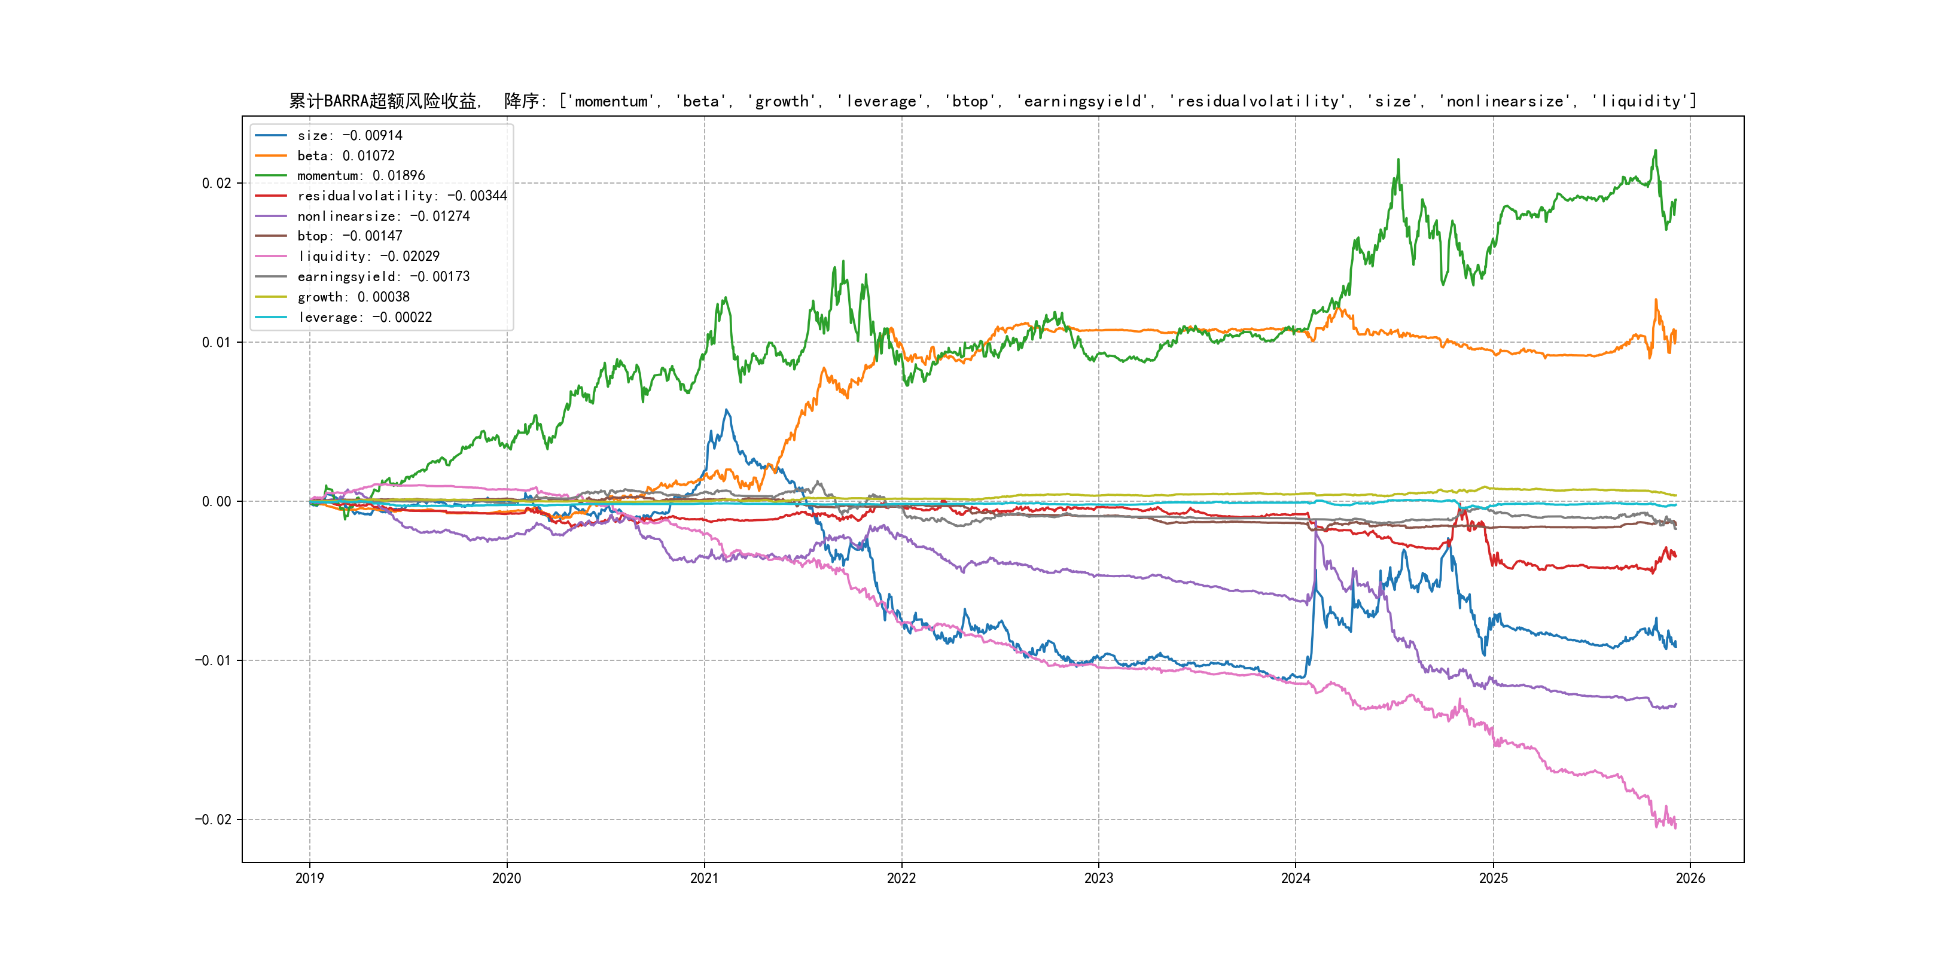Select the 'growth: 0.00038' legend entry
Screen dimensions: 1938x969
[x=354, y=297]
